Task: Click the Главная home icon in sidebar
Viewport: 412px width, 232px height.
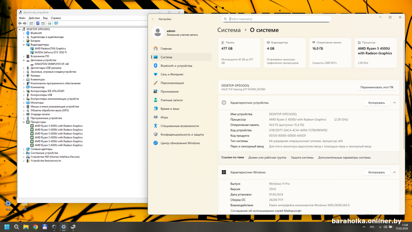Action: point(155,48)
